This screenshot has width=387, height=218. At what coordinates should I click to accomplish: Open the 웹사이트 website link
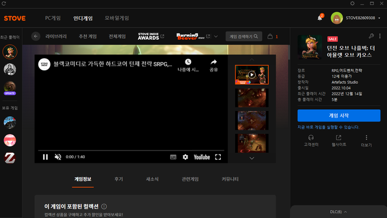pyautogui.click(x=339, y=141)
